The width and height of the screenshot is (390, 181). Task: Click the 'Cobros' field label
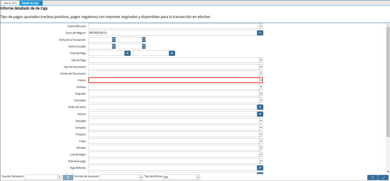[81, 80]
